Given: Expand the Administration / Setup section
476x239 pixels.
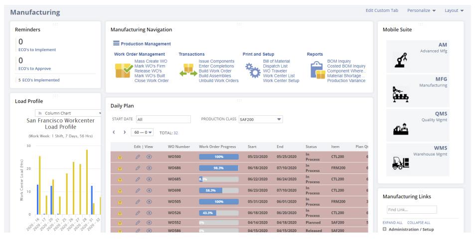Looking at the screenshot, I should pyautogui.click(x=385, y=230).
